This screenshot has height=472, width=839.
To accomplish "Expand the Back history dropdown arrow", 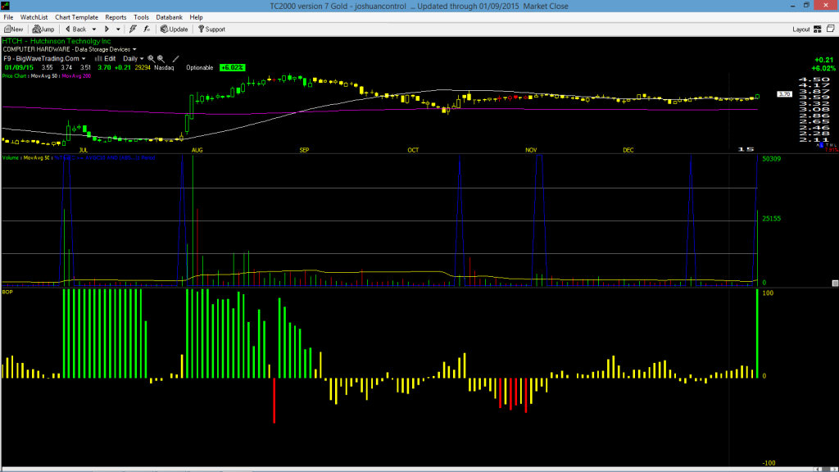I will [94, 29].
